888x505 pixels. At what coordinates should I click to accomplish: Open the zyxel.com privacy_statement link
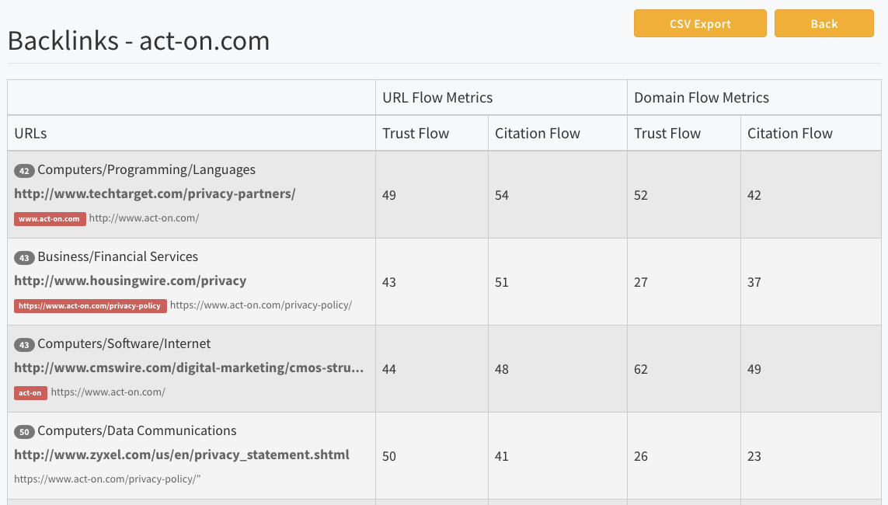click(x=182, y=454)
